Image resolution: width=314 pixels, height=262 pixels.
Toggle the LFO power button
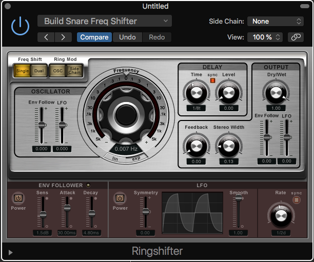[x=120, y=198]
